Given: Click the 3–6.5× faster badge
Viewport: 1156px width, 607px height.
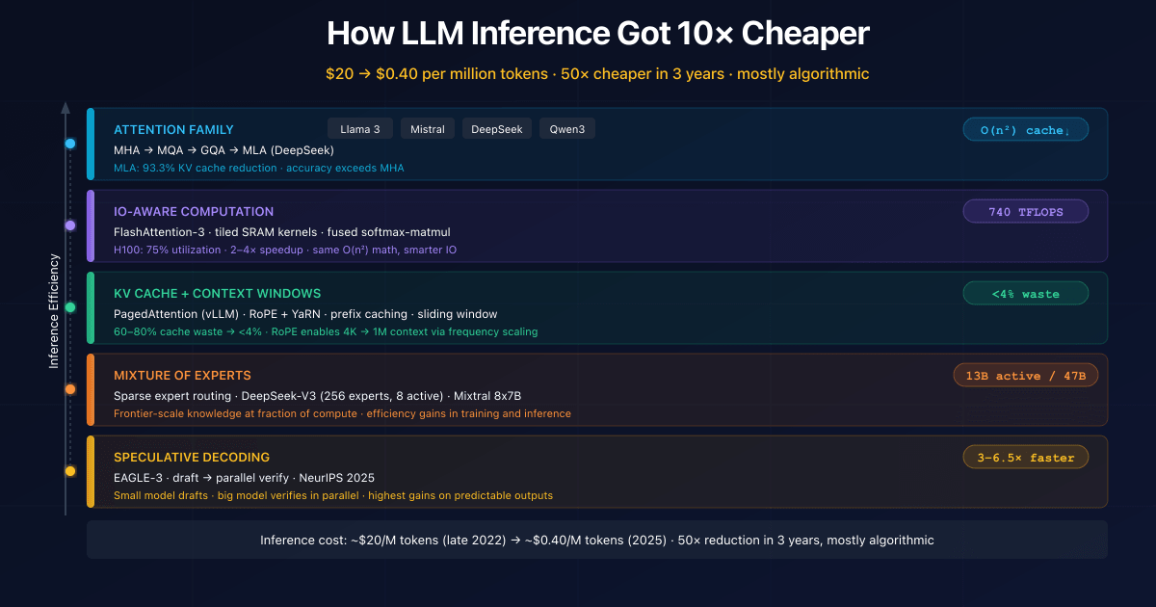Looking at the screenshot, I should pyautogui.click(x=1026, y=458).
